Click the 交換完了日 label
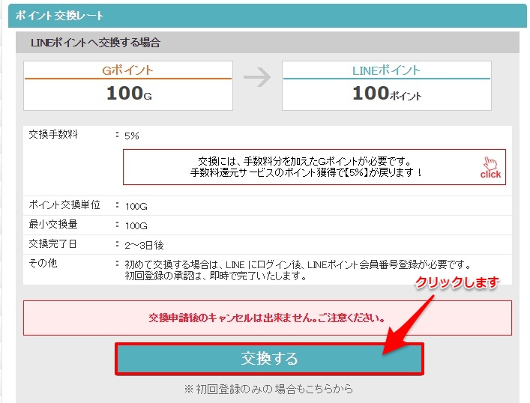The image size is (530, 403). [52, 243]
